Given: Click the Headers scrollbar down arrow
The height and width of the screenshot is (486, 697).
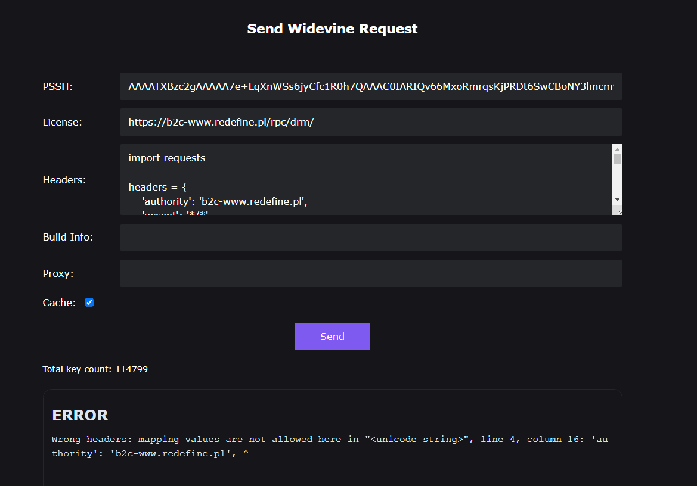Looking at the screenshot, I should pos(617,200).
